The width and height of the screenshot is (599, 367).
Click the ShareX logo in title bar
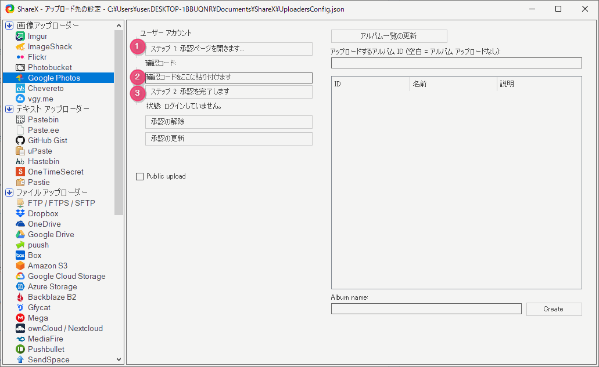(10, 9)
